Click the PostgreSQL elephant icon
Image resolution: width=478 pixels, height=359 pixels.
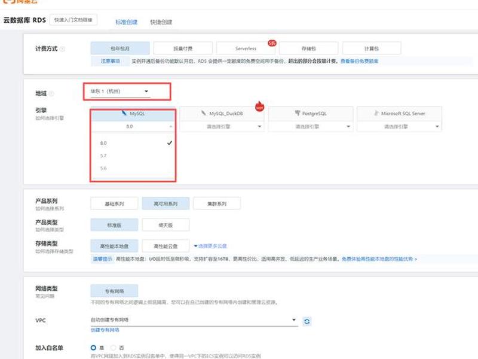click(298, 113)
